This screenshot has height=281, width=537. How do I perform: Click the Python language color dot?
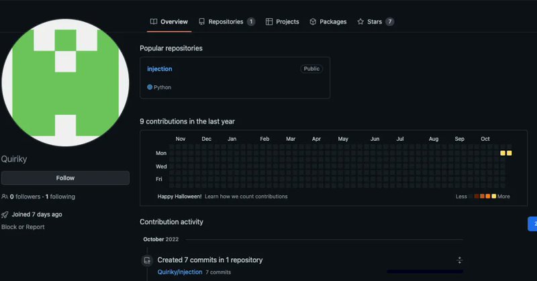pos(150,87)
